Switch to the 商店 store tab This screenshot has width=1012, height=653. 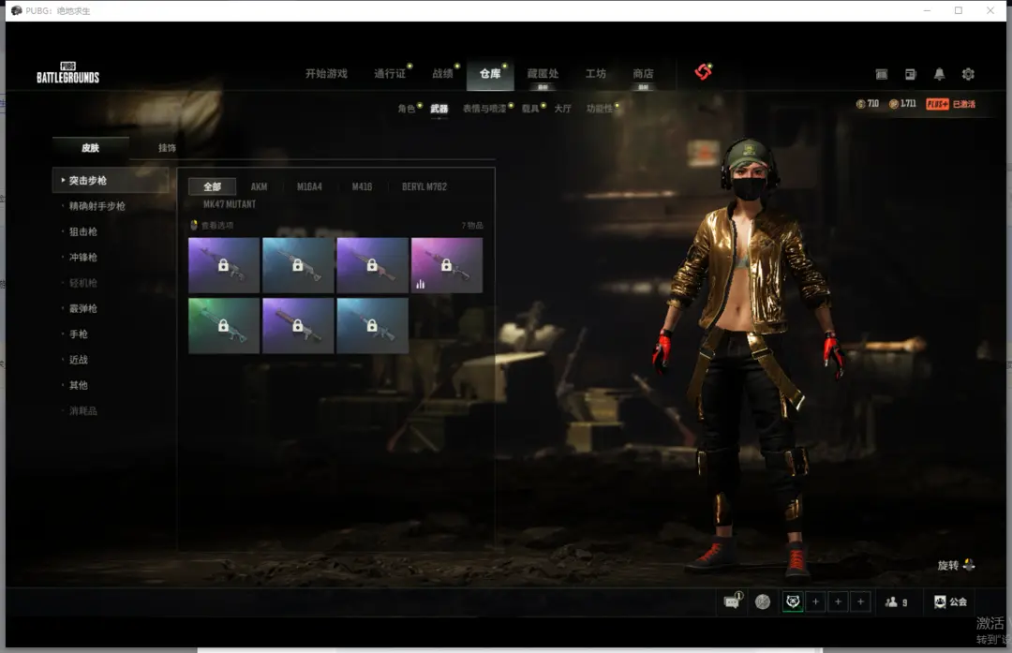(643, 74)
